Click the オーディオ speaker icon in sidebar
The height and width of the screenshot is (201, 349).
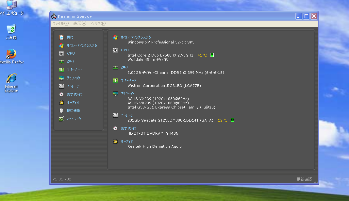coord(61,103)
